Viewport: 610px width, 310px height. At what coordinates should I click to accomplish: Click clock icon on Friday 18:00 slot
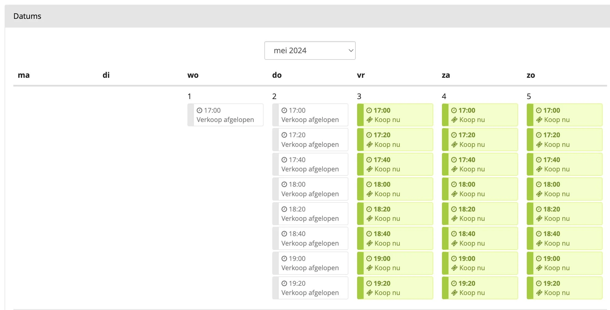(369, 184)
